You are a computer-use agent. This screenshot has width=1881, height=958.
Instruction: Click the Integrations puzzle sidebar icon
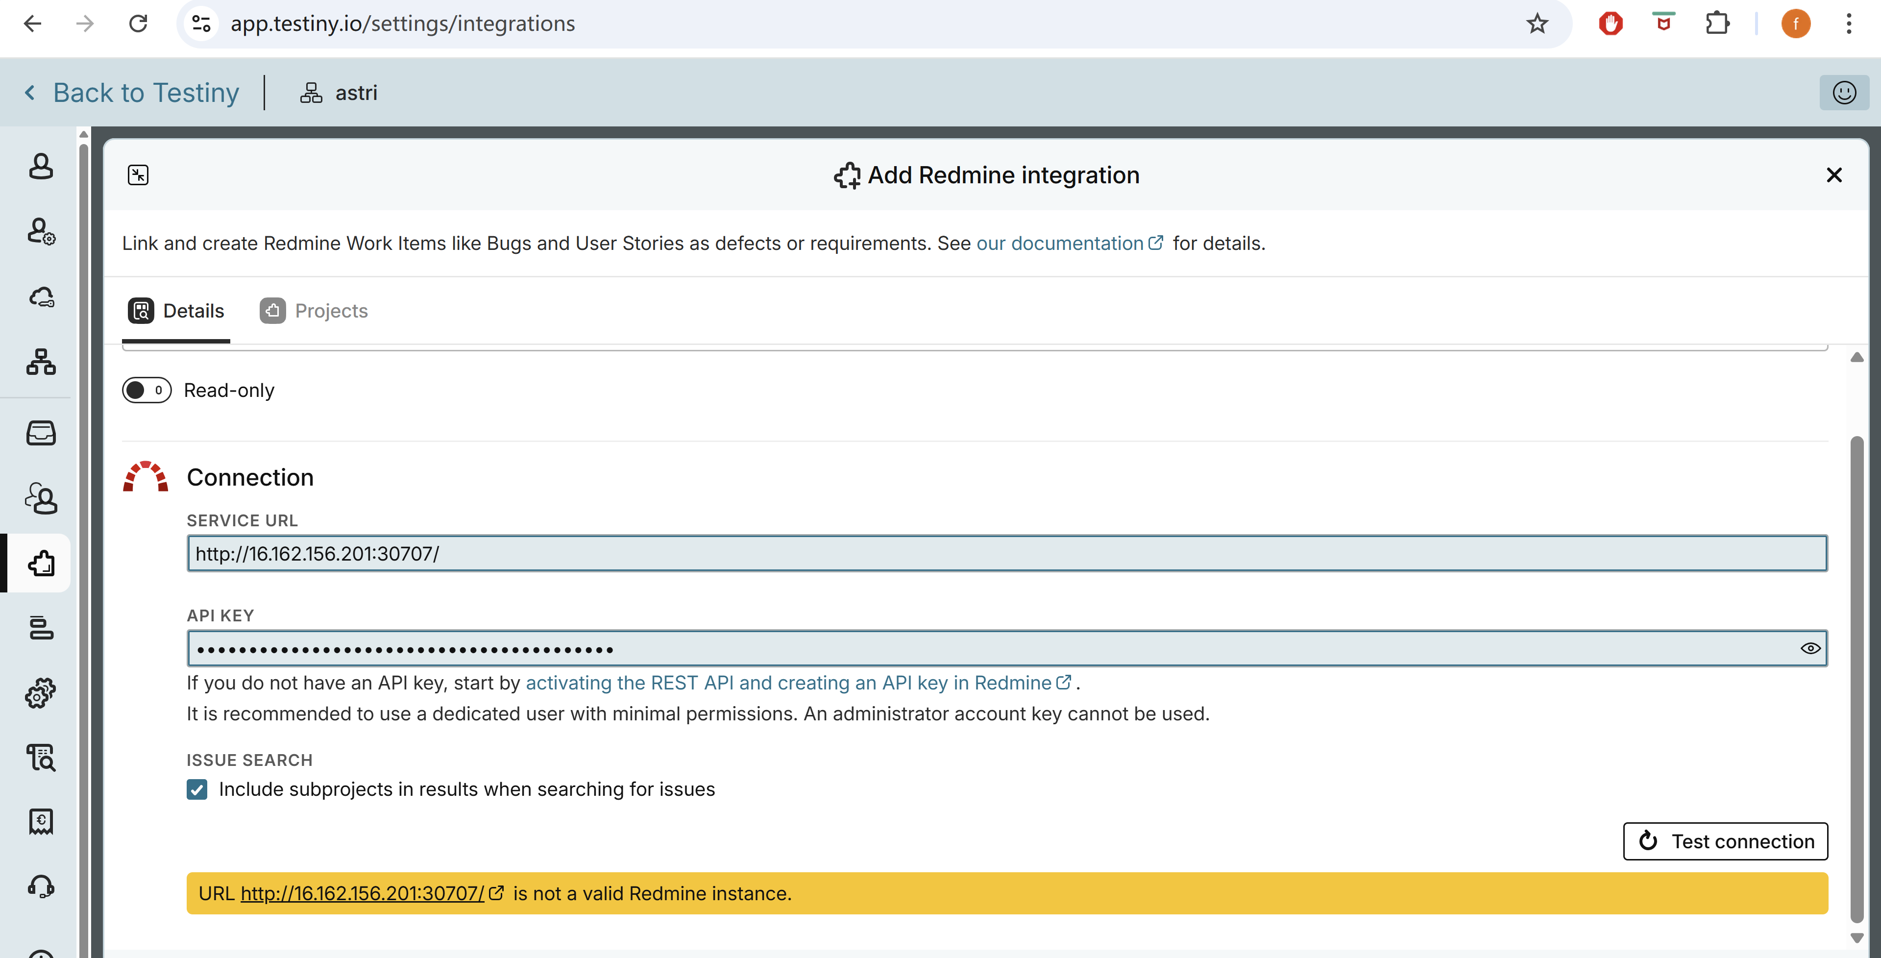pos(41,563)
